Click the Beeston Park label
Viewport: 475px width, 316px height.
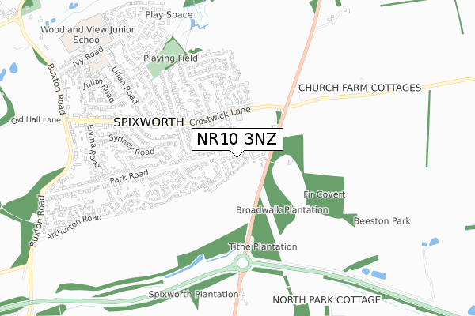[382, 221]
